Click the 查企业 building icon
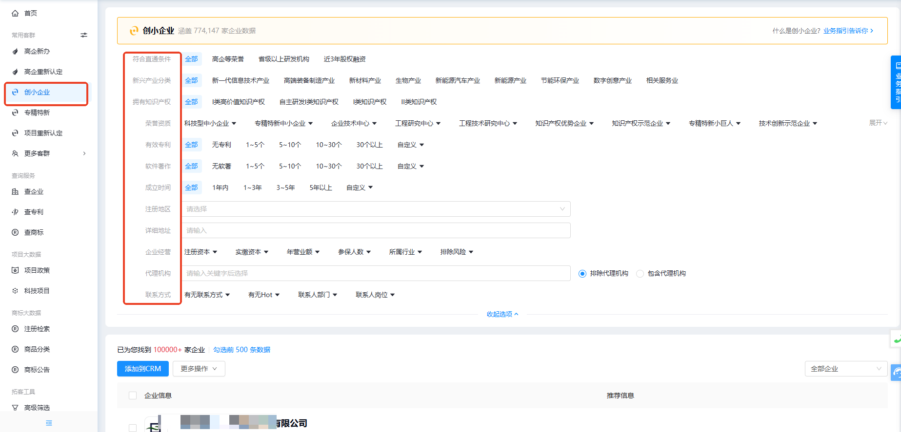901x432 pixels. (15, 191)
